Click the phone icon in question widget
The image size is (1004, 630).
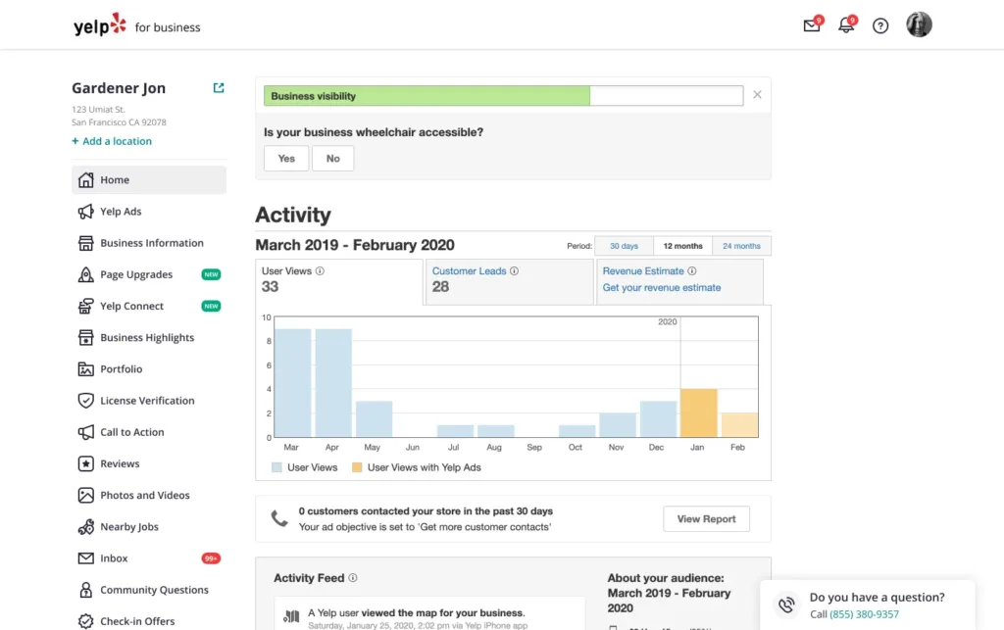[x=786, y=605]
